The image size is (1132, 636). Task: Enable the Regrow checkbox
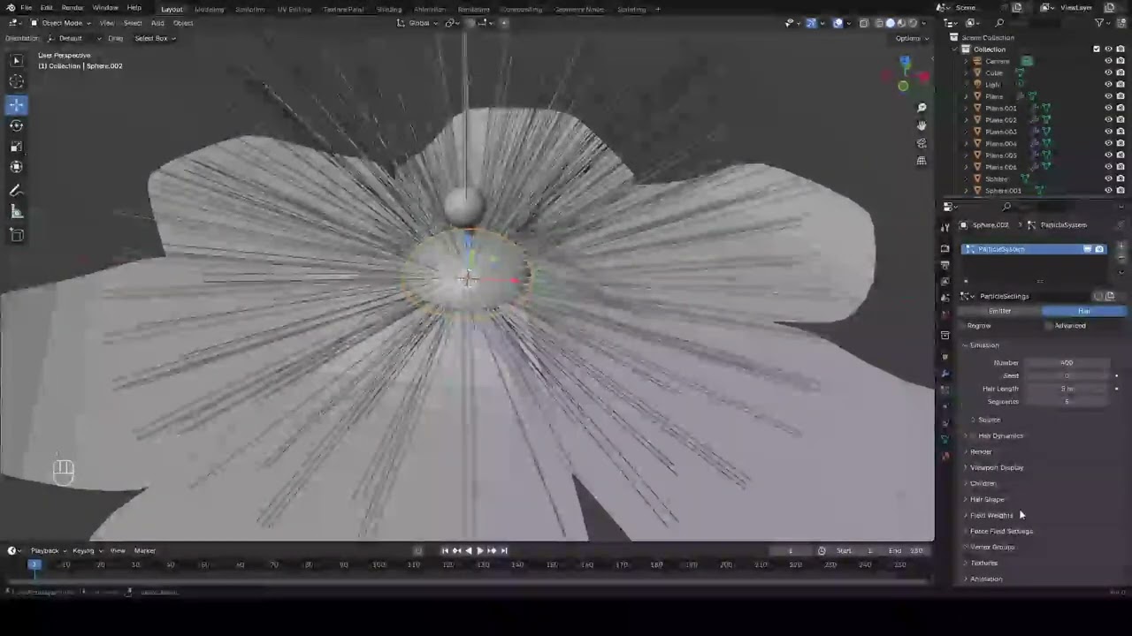tap(965, 326)
